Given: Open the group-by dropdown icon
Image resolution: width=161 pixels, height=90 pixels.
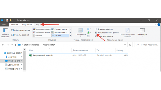Looking at the screenshot, I should [89, 29].
